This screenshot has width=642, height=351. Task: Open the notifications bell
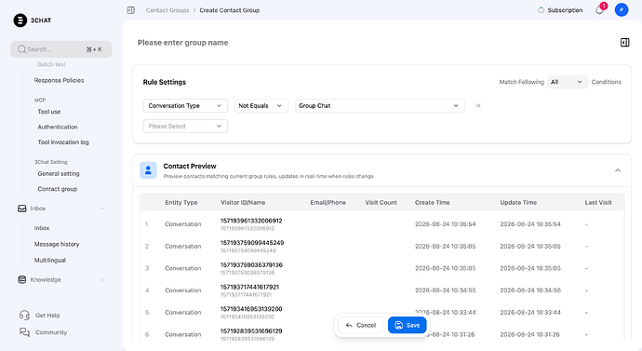click(x=599, y=10)
